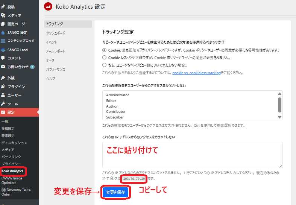Click the ツール wrench icon
Image resolution: width=296 pixels, height=205 pixels.
(3, 104)
